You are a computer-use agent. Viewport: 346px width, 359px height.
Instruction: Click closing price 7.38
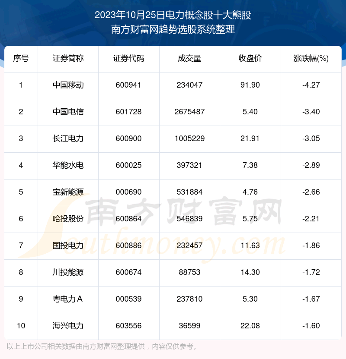tap(250, 165)
